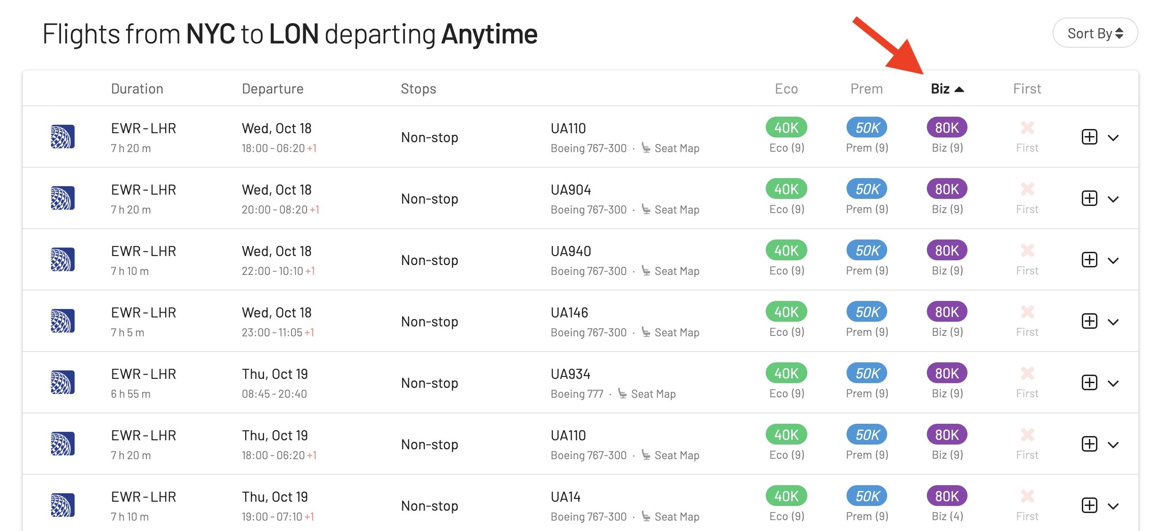Click the plus icon on UA14 row
The height and width of the screenshot is (531, 1164).
point(1089,505)
